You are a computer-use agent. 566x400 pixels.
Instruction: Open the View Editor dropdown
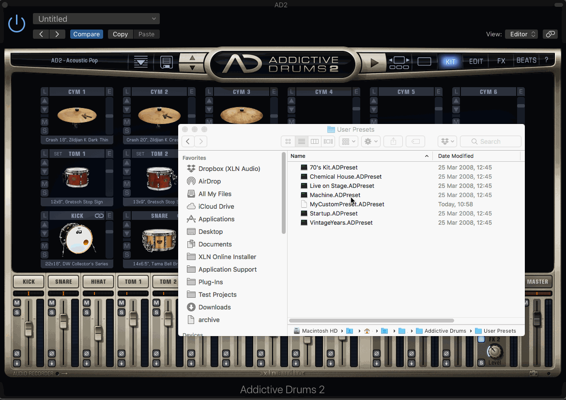(521, 34)
